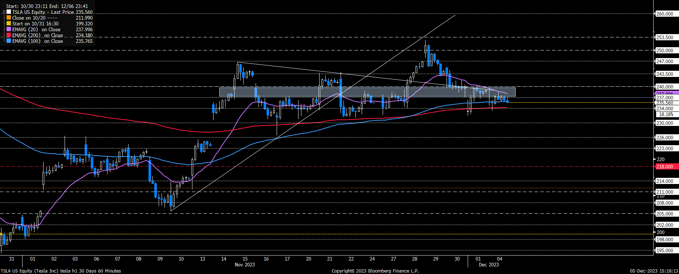Select the 'EMAVG (20) on Close' legend label
The height and width of the screenshot is (274, 679).
coord(36,29)
